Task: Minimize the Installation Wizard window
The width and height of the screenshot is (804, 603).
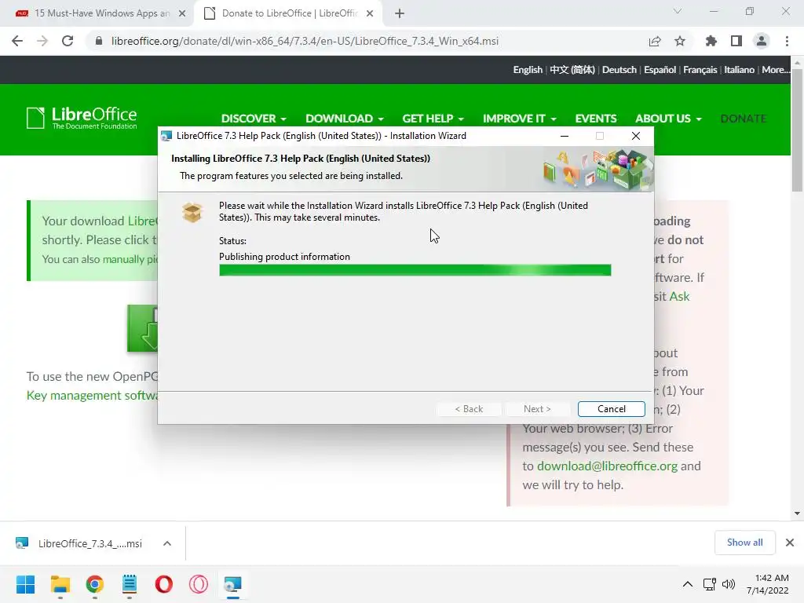Action: (x=564, y=136)
